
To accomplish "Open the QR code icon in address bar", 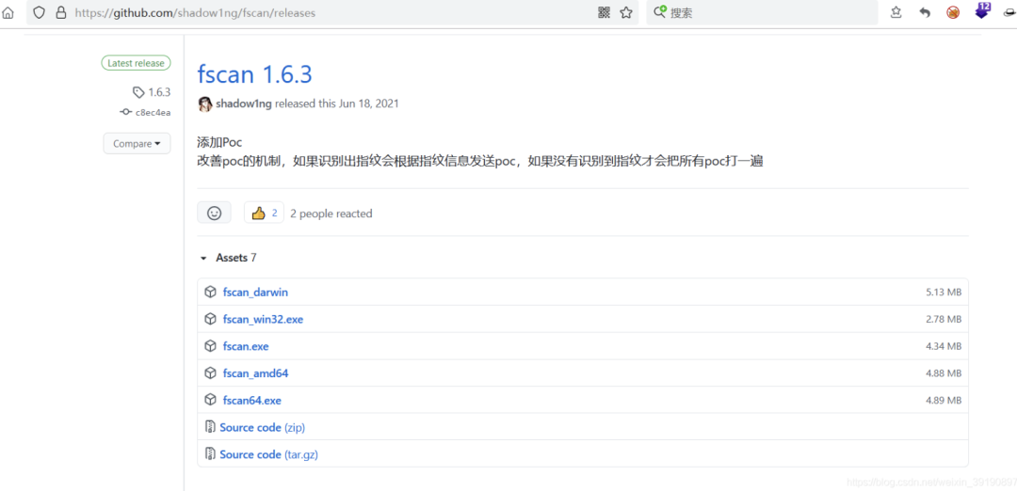I will click(604, 12).
